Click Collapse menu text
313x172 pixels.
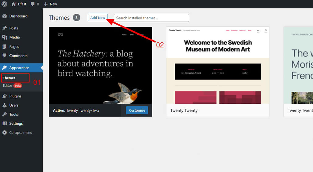click(21, 133)
